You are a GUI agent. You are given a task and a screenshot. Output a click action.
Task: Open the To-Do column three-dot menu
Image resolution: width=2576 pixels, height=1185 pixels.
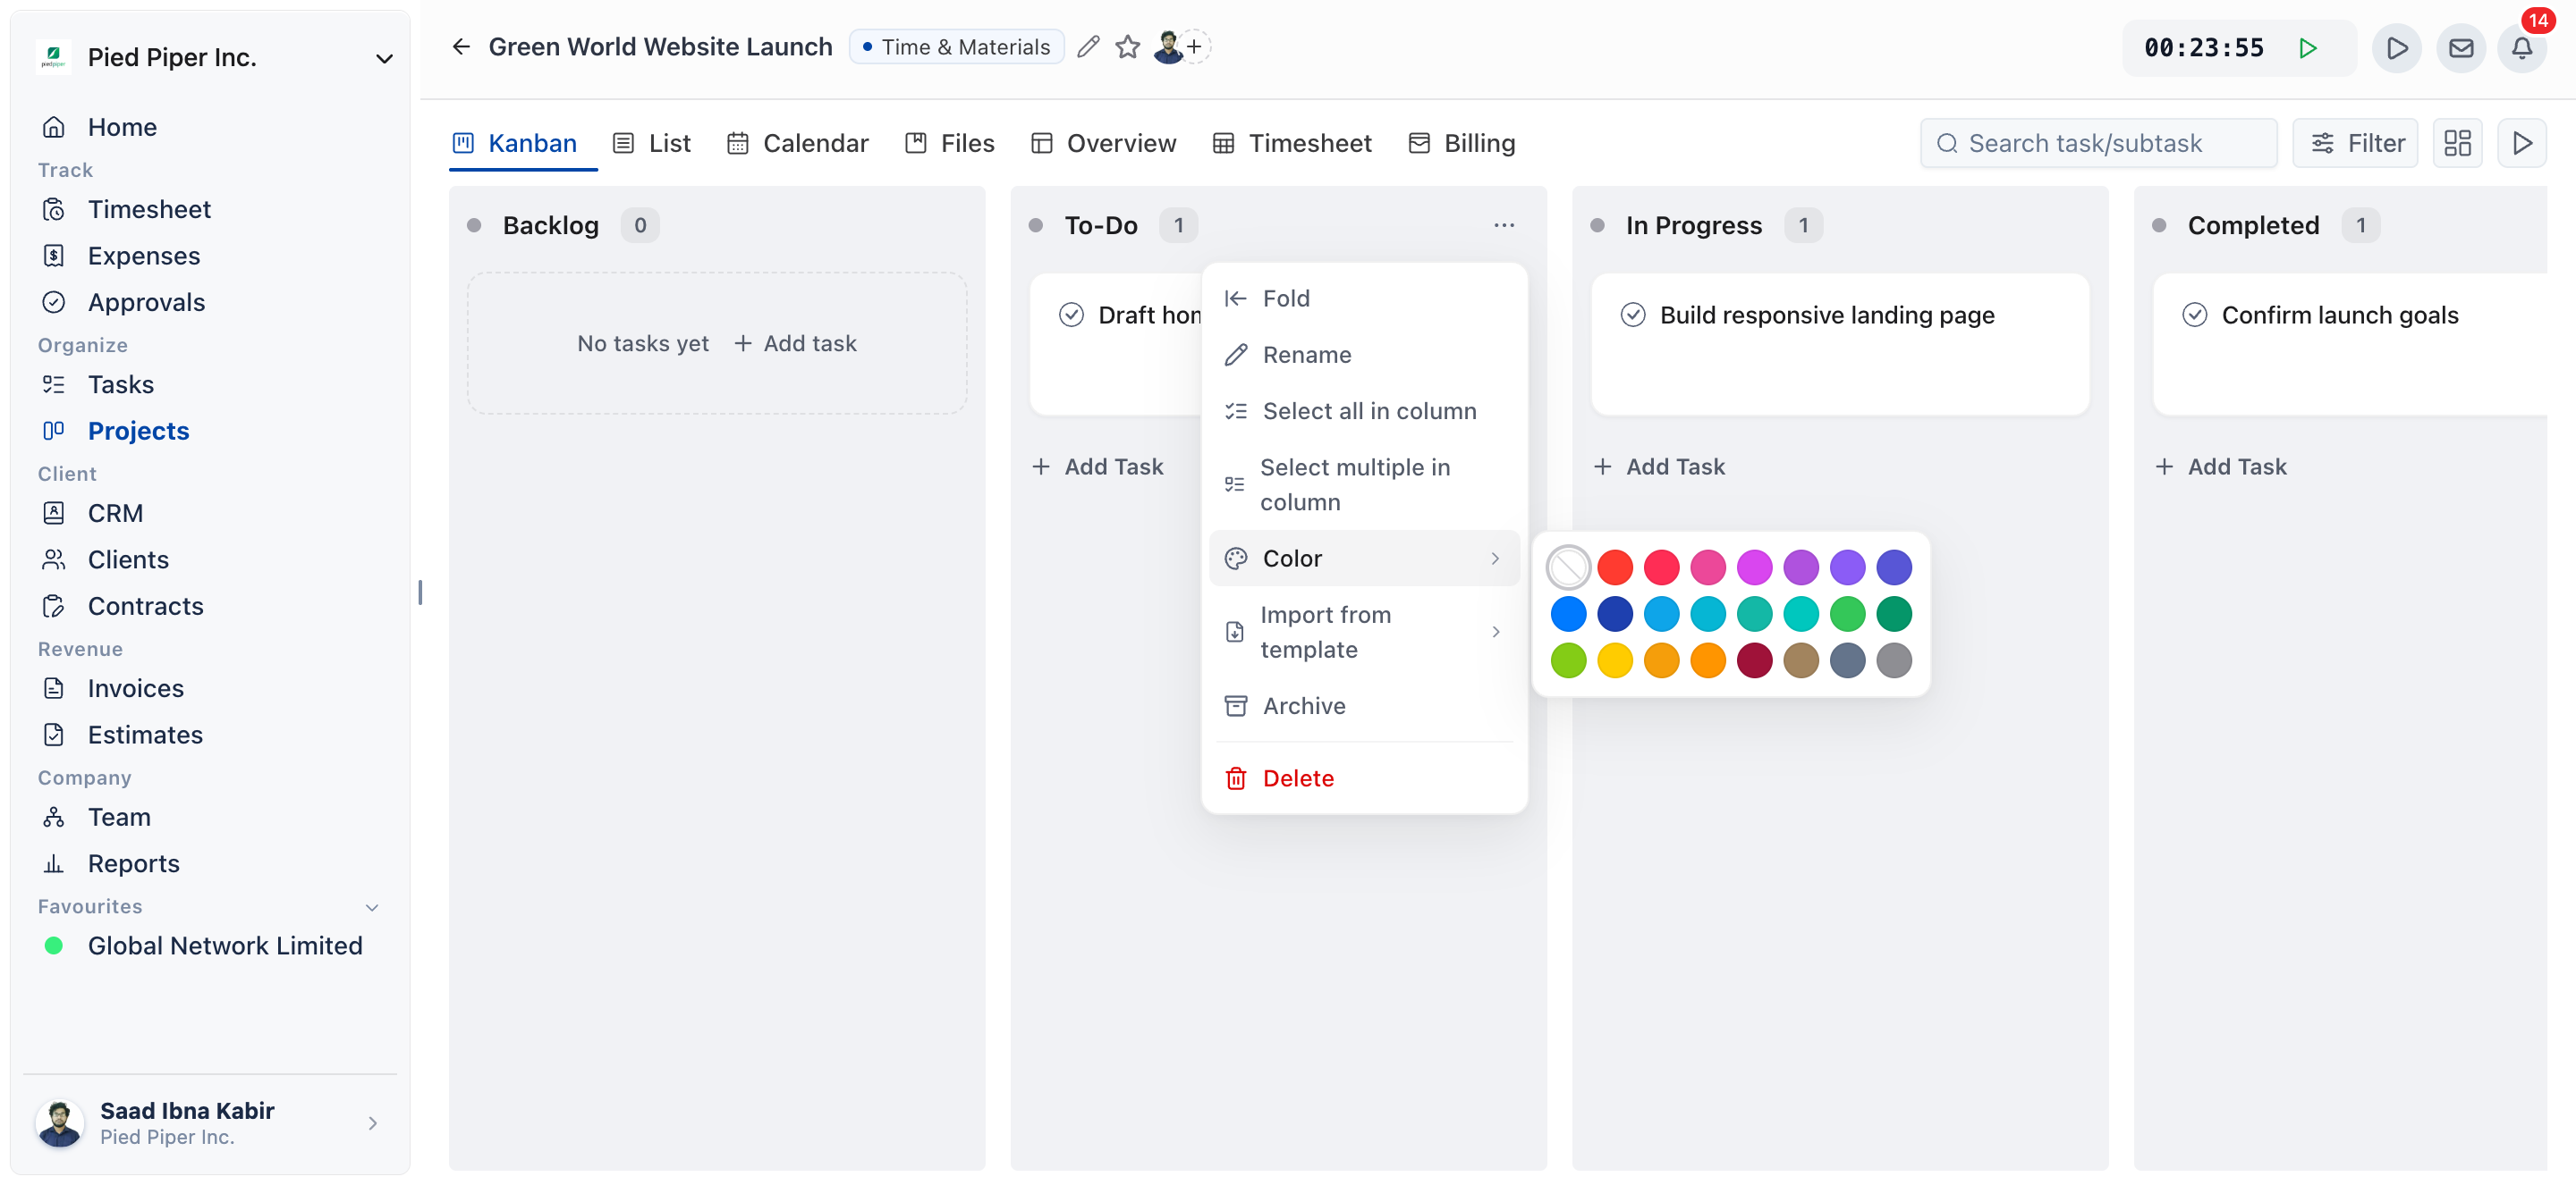tap(1503, 225)
